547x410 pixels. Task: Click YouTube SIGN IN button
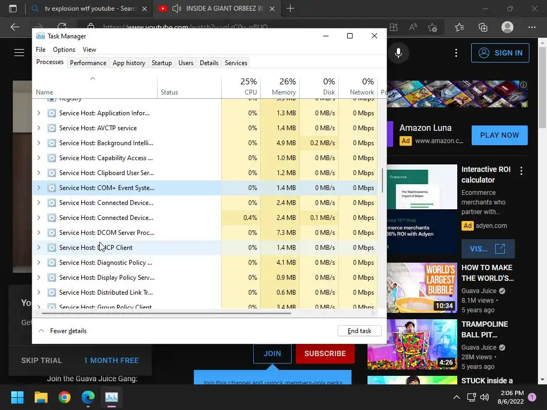click(500, 53)
